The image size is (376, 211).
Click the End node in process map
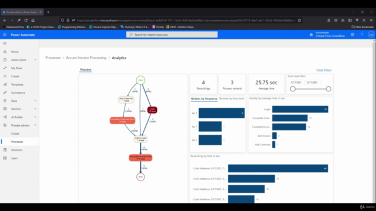140,177
